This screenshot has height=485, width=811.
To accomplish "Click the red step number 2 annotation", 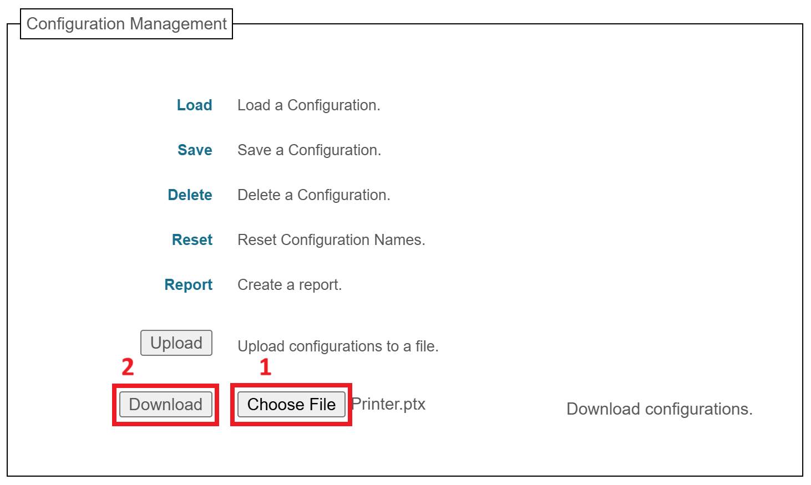I will point(128,367).
